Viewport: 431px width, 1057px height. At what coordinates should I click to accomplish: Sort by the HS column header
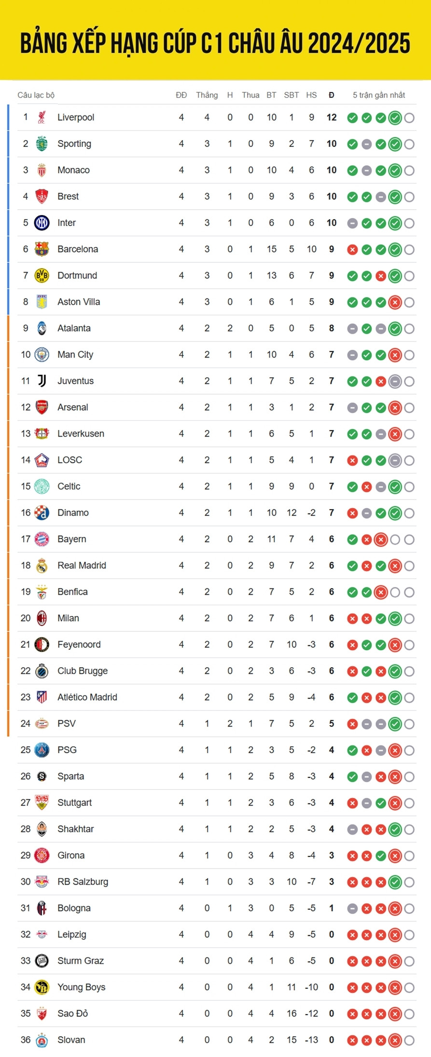[311, 95]
